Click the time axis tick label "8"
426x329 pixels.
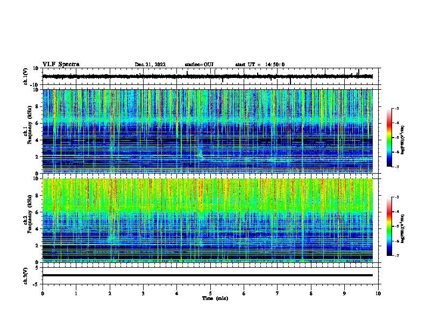[x=311, y=294]
